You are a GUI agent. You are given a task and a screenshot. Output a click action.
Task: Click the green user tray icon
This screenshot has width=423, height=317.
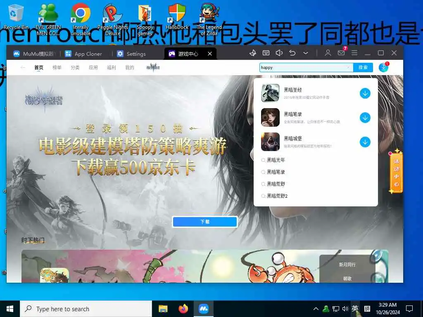[x=326, y=309]
